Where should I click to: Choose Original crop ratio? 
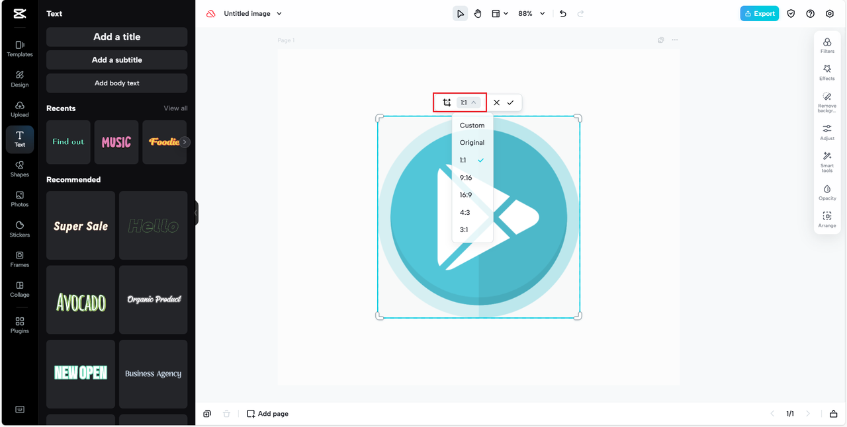point(472,143)
